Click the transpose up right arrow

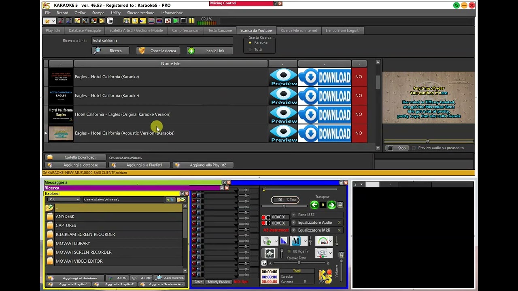(x=331, y=205)
